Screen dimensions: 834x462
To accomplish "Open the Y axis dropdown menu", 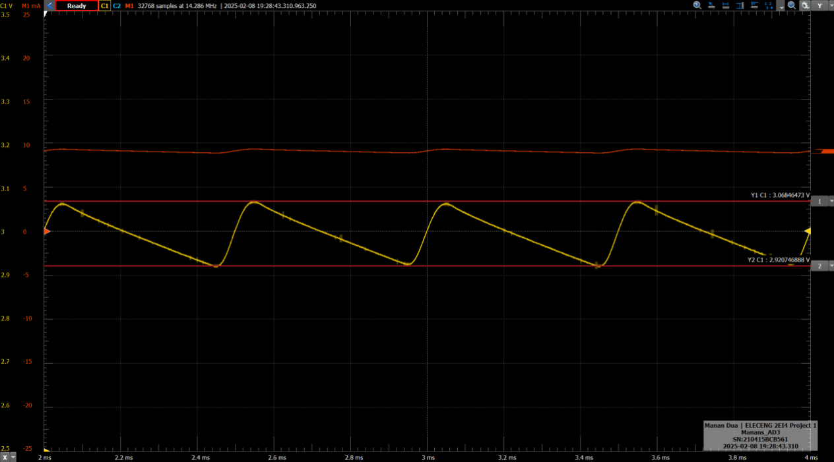I will click(x=831, y=5).
